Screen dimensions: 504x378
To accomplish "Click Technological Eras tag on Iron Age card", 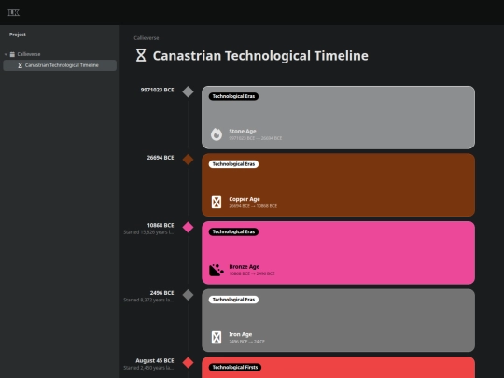I will 233,300.
